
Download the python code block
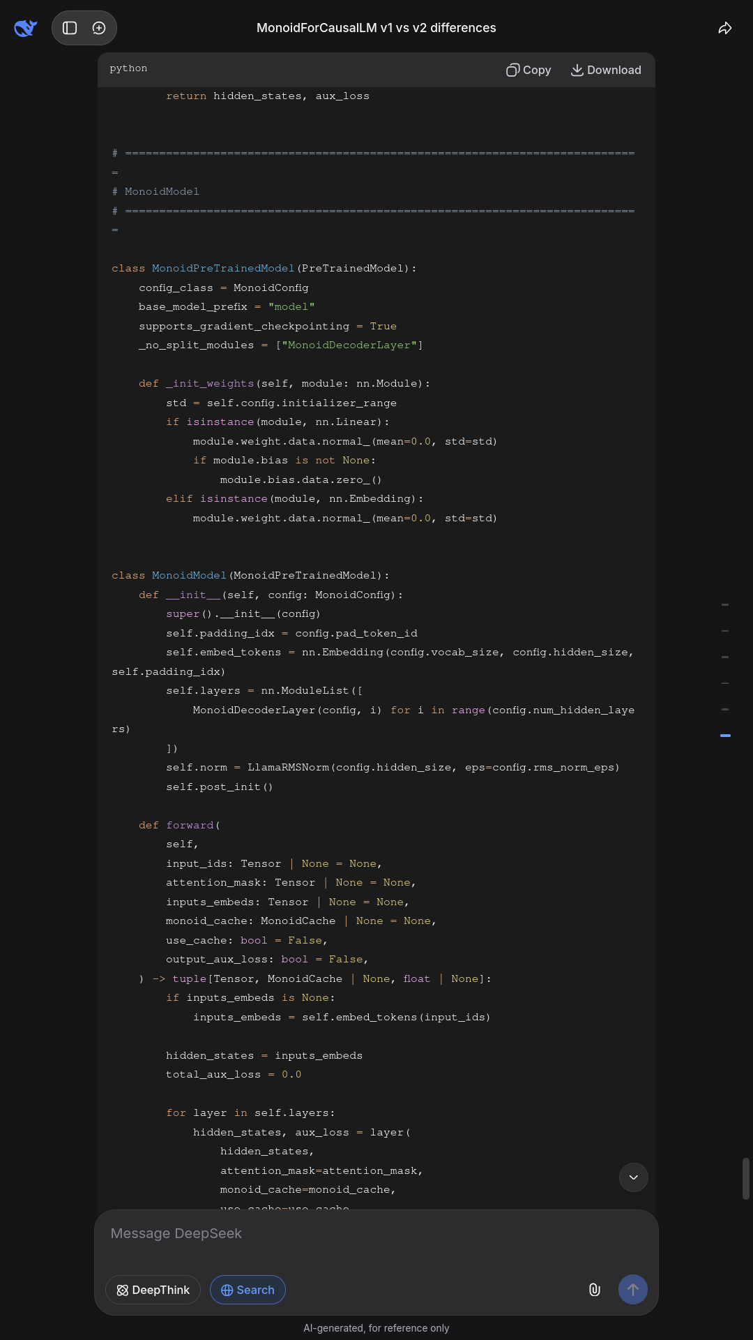(606, 70)
